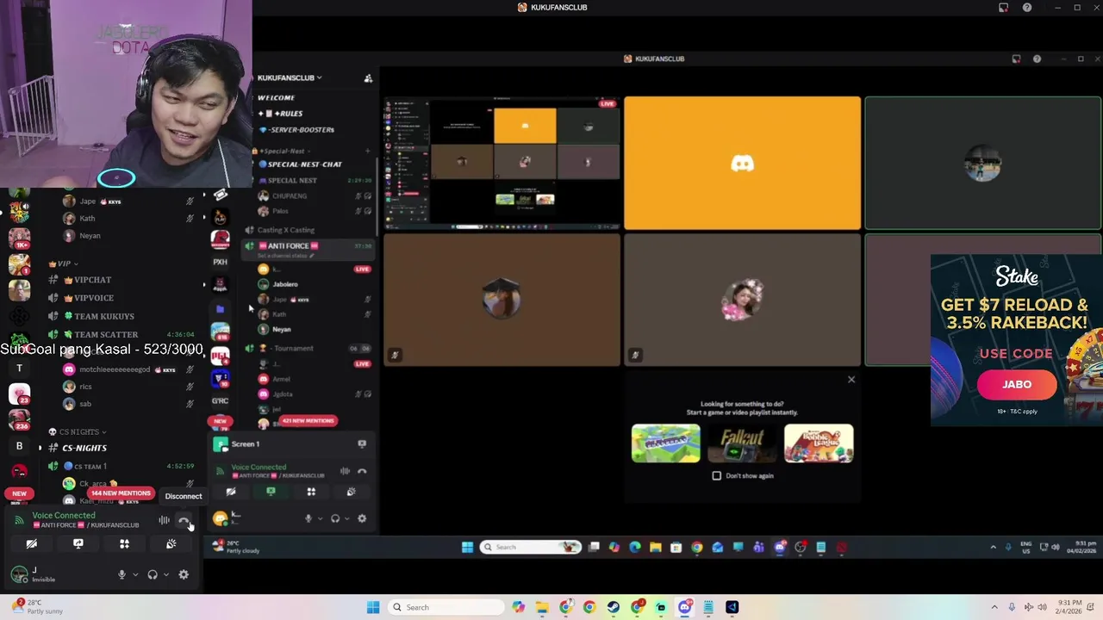Image resolution: width=1103 pixels, height=620 pixels.
Task: Click plus next to Special-Nest category
Action: pos(368,151)
